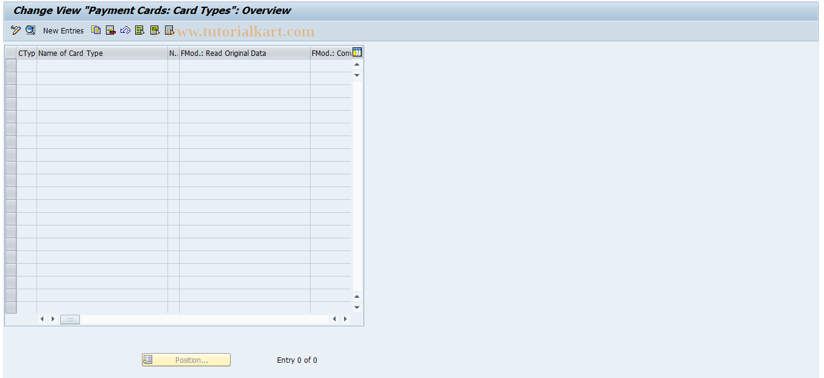Viewport: 824px width, 378px height.
Task: Click the N.. column header
Action: coord(174,53)
